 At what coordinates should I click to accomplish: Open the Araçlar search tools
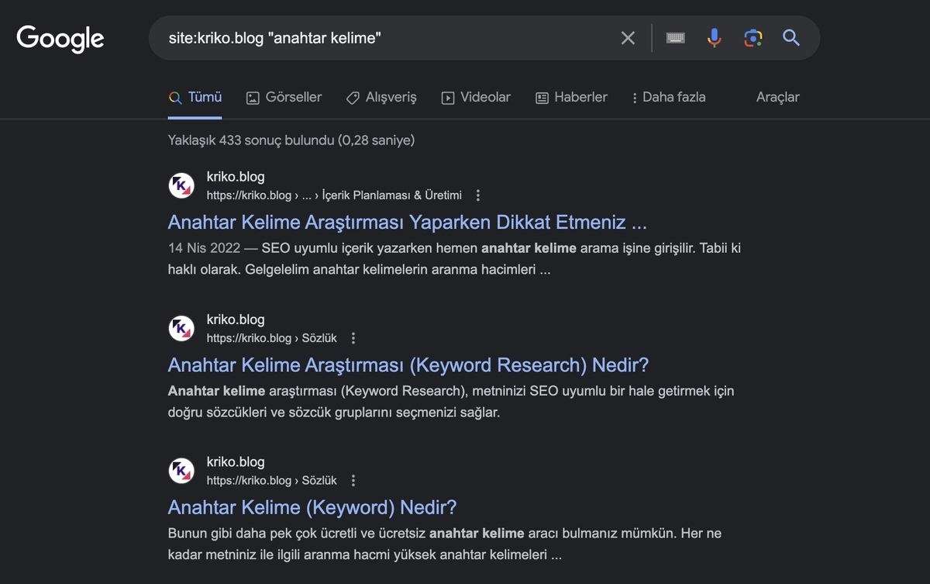[777, 98]
